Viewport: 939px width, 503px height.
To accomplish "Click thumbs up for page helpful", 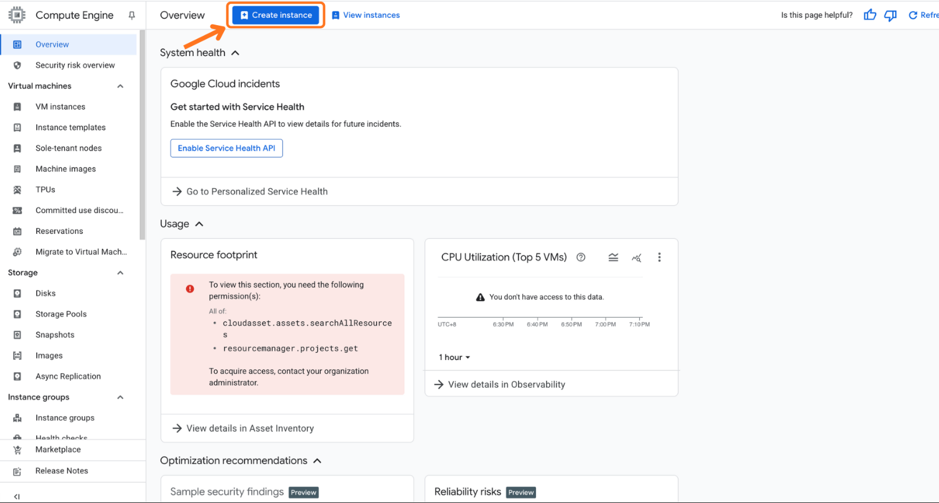I will pos(870,15).
